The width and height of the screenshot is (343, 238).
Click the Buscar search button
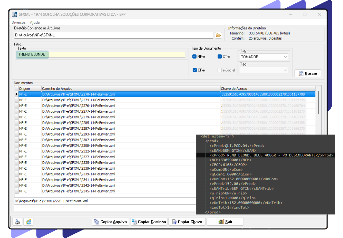pos(308,73)
